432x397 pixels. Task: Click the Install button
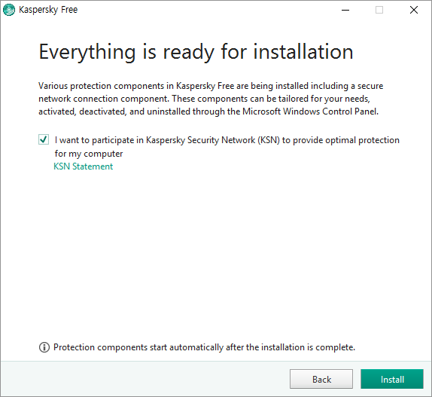click(392, 379)
